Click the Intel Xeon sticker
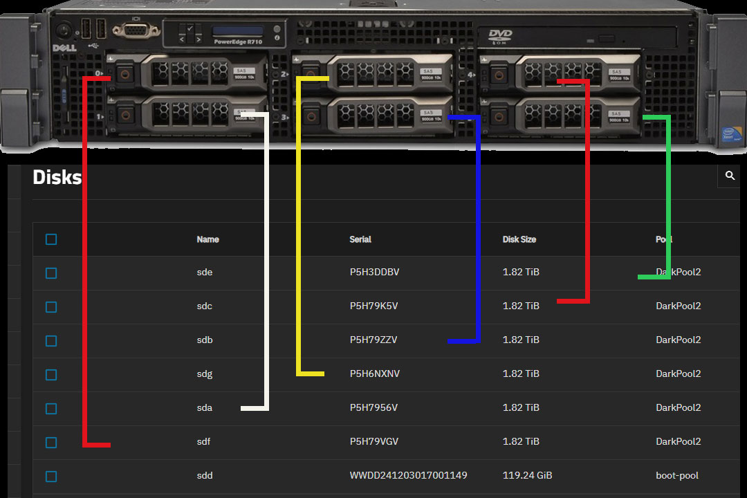Image resolution: width=747 pixels, height=498 pixels. click(731, 133)
